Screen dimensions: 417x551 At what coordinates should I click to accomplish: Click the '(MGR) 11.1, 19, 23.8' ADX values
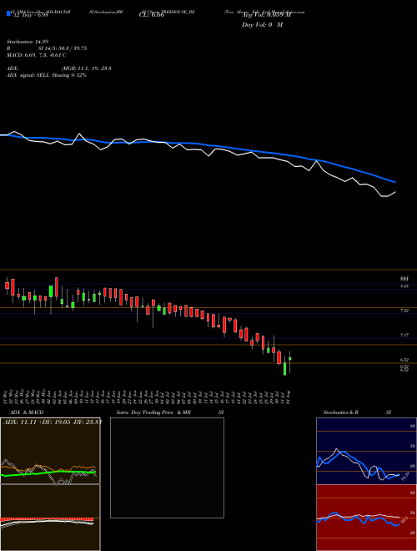87,68
